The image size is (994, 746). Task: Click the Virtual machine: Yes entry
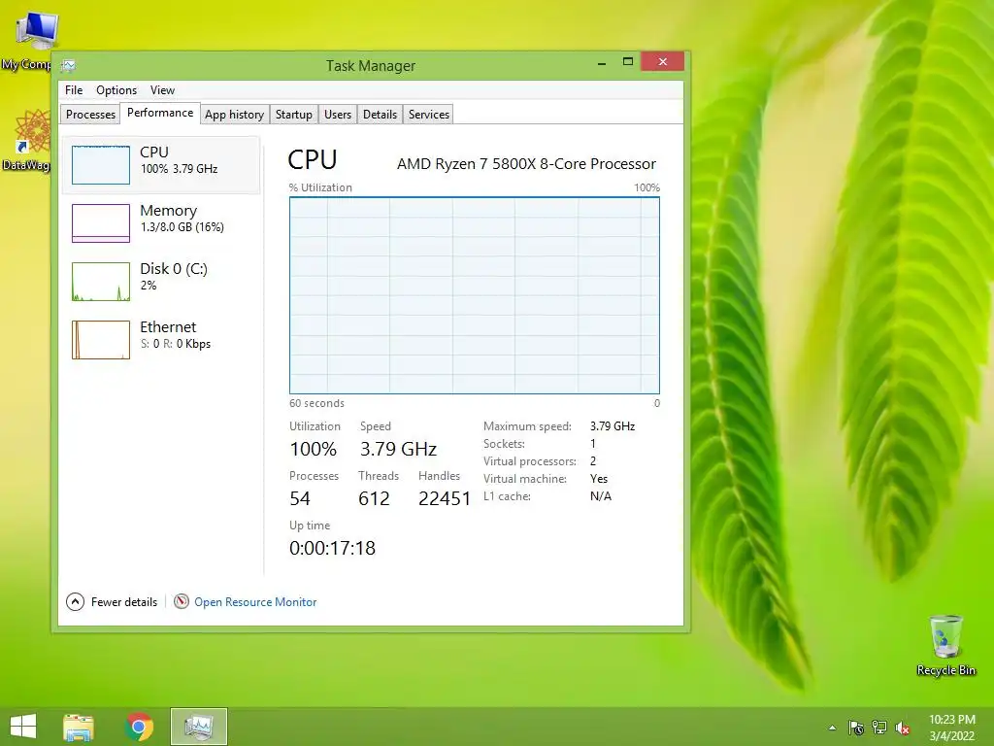pos(546,479)
